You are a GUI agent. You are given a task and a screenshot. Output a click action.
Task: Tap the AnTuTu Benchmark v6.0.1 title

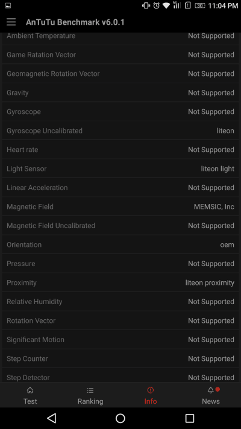pos(75,22)
